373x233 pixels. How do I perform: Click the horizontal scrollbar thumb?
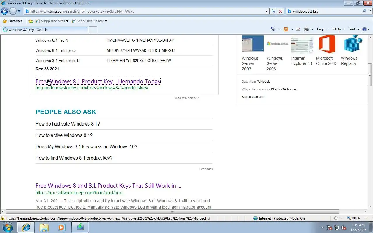(x=173, y=212)
